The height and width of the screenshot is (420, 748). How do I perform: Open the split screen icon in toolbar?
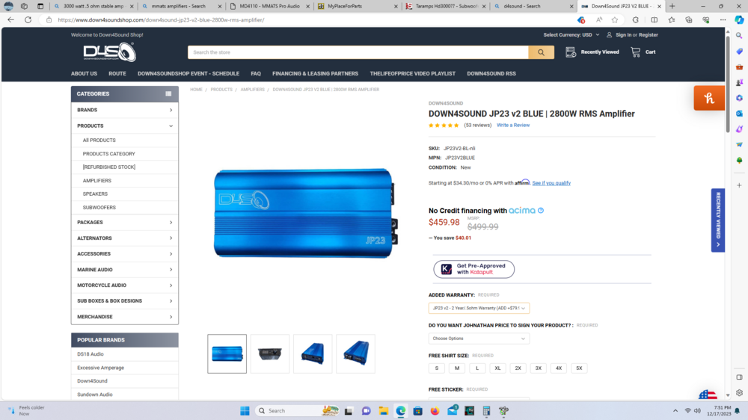click(x=654, y=20)
